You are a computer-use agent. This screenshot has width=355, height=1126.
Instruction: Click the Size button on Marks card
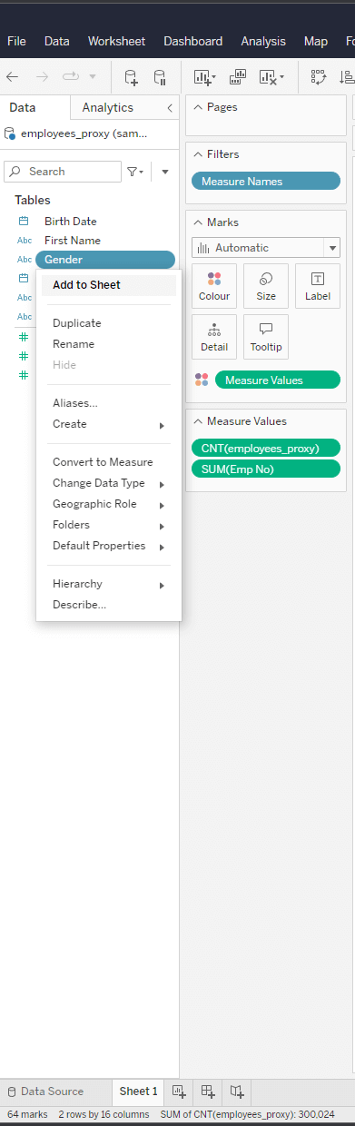coord(266,286)
